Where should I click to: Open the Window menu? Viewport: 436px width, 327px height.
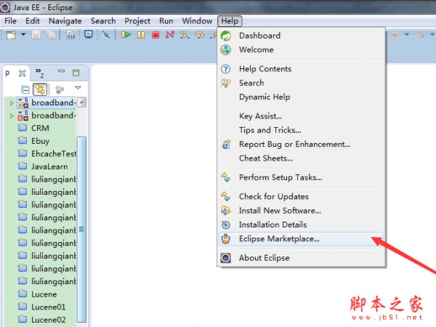pyautogui.click(x=197, y=21)
